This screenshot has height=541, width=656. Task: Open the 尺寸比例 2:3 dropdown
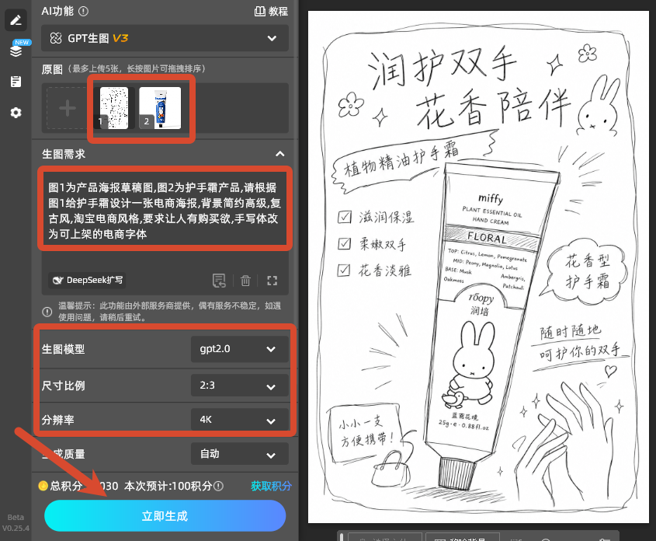pyautogui.click(x=240, y=386)
